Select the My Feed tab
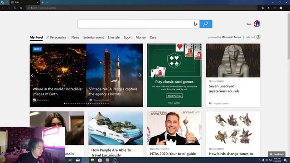This screenshot has width=290, height=163. tap(36, 37)
